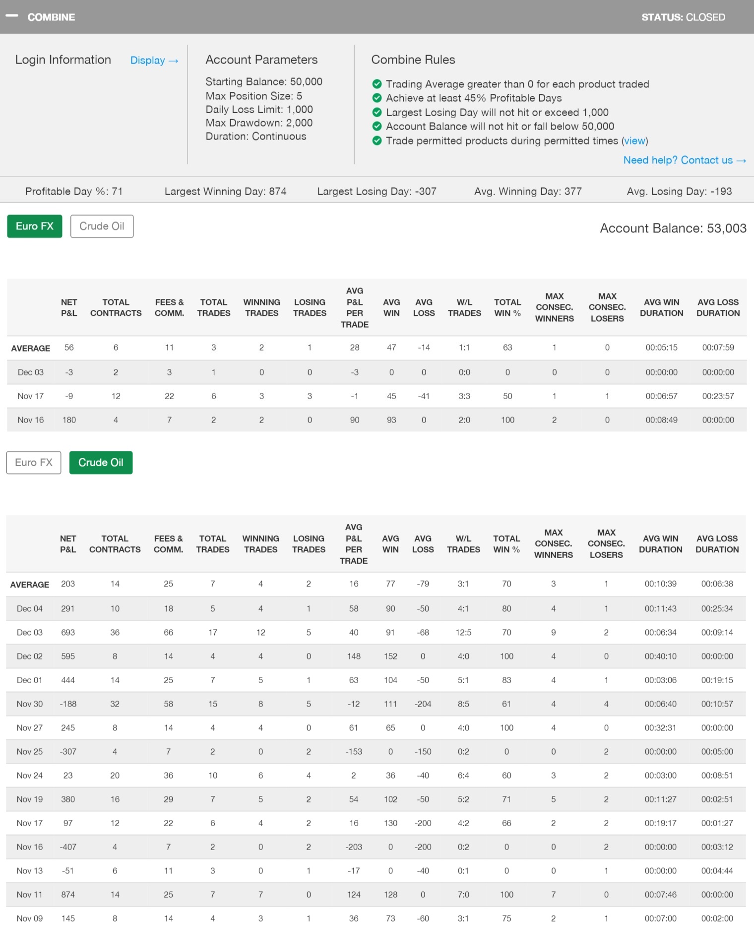Viewport: 754px width, 933px height.
Task: Click the green Crude Oil tab
Action: (x=101, y=463)
